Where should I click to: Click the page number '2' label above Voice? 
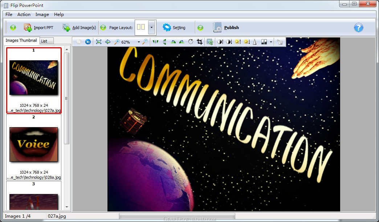(34, 117)
